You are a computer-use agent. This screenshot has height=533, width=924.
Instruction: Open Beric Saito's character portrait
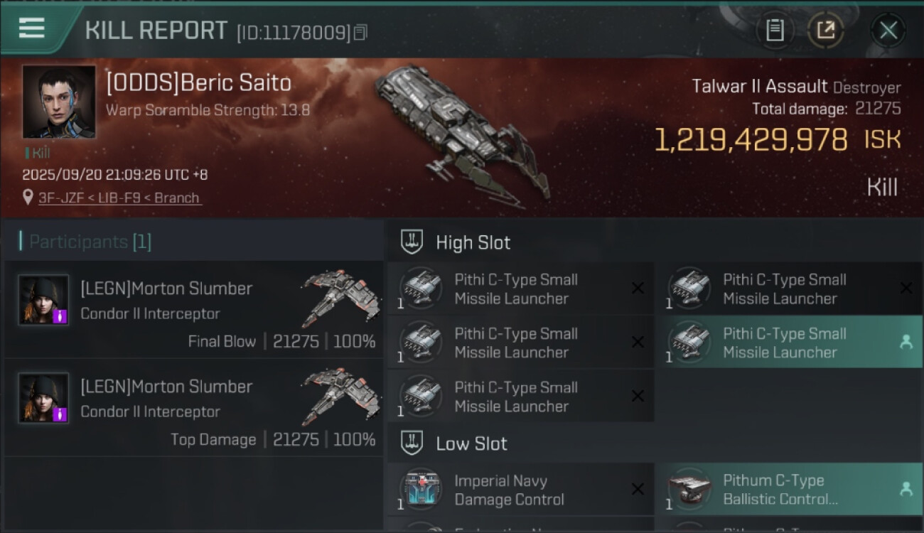(59, 102)
